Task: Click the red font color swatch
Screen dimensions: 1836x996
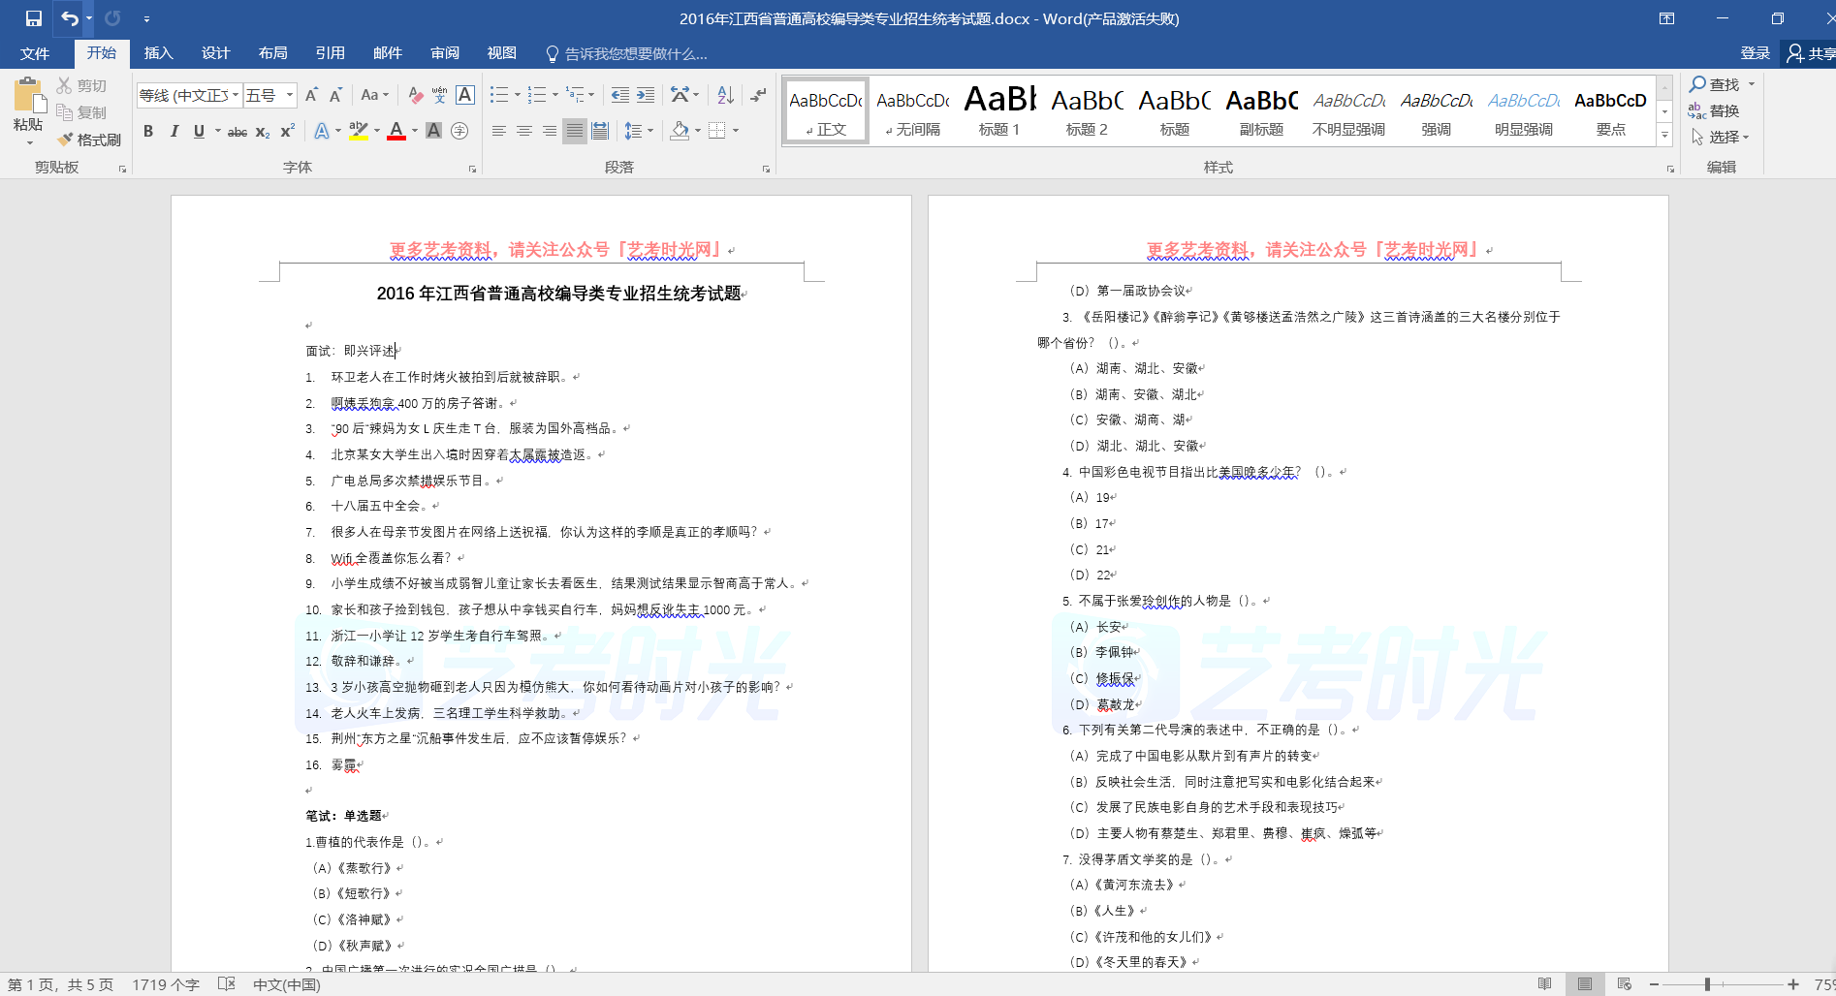Action: (x=396, y=131)
